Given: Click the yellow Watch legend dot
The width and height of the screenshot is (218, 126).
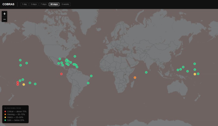Looking at the screenshot, I should pos(5,117).
